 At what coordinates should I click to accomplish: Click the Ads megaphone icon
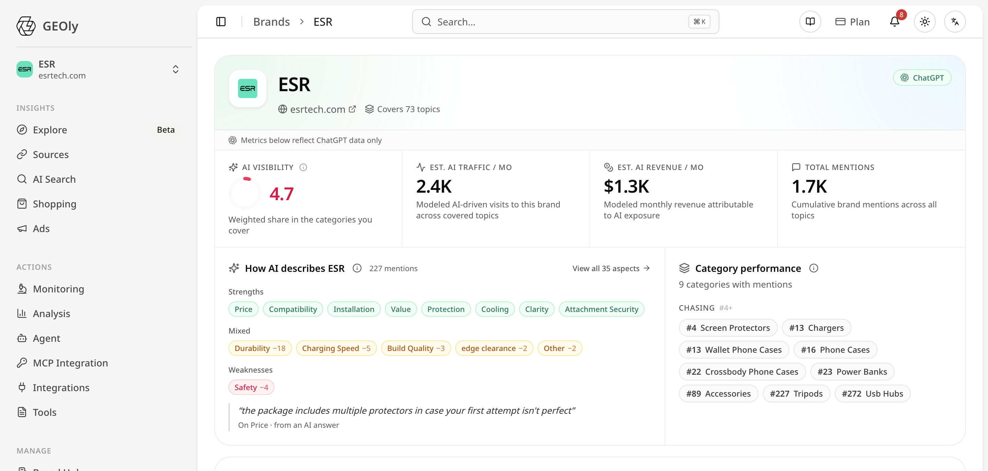(22, 228)
